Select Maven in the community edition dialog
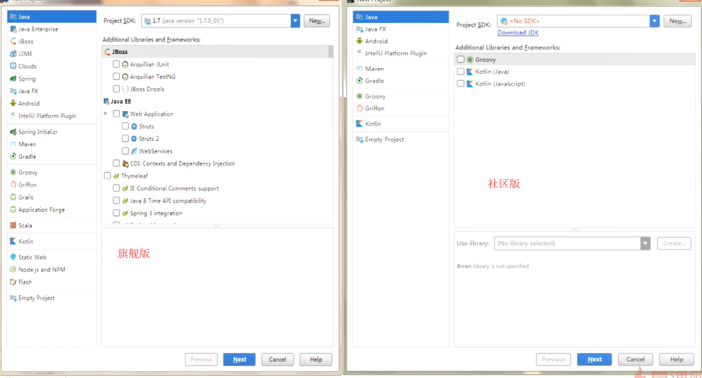 point(374,69)
